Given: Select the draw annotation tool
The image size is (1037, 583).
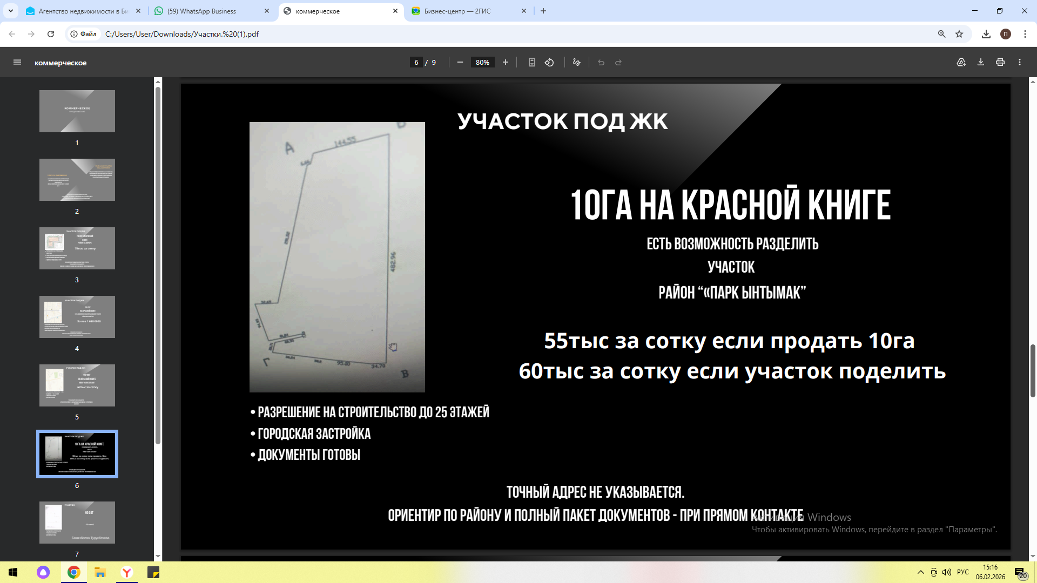Looking at the screenshot, I should point(576,63).
